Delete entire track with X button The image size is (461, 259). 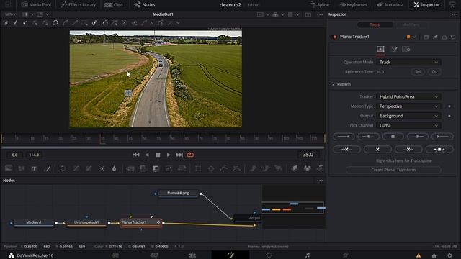point(377,150)
